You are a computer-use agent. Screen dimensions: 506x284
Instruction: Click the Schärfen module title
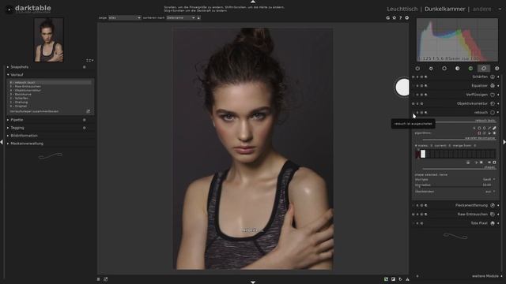[480, 77]
